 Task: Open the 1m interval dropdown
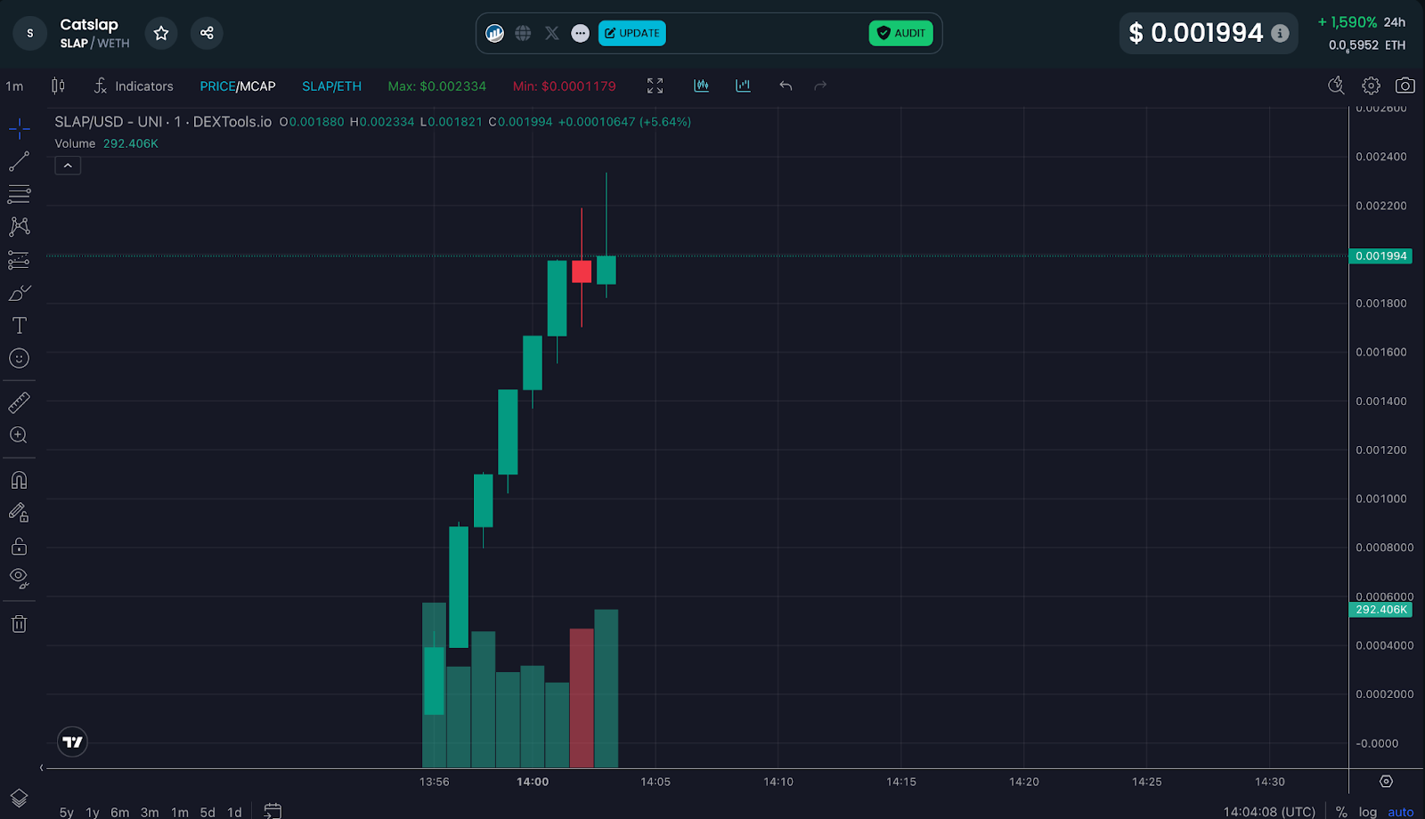(15, 86)
